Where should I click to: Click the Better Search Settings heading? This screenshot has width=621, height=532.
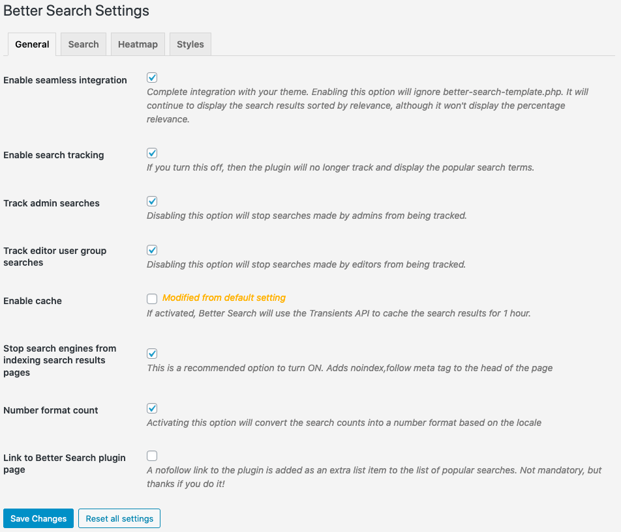tap(76, 10)
